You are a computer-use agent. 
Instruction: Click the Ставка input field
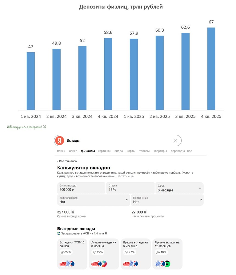coord(130,188)
